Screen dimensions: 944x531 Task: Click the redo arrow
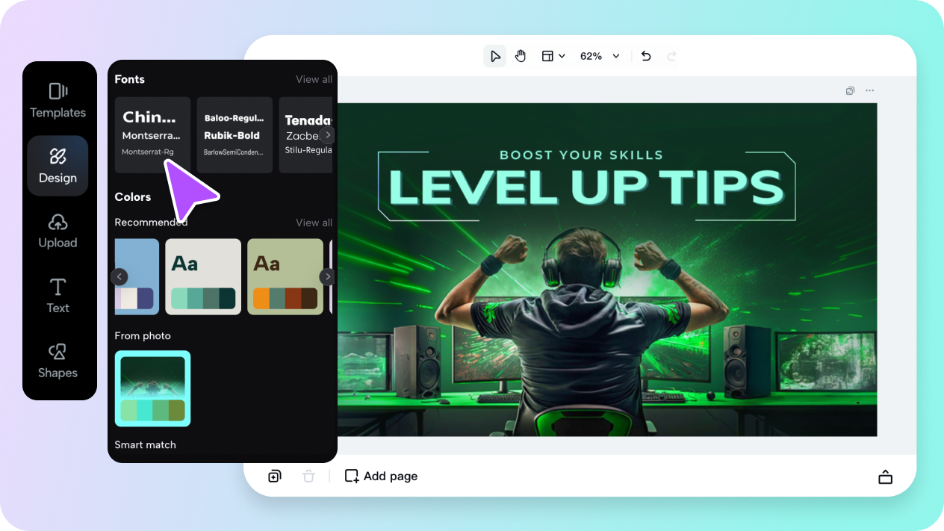(x=671, y=56)
